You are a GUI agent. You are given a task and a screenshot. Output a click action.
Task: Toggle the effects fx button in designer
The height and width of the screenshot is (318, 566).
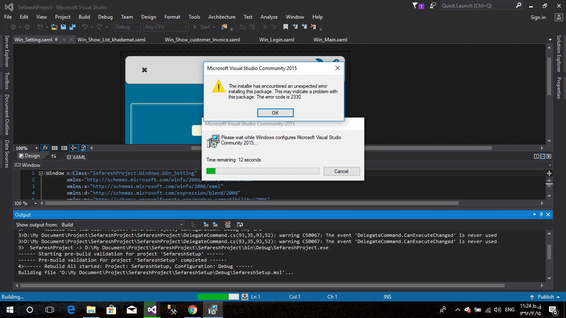[45, 148]
